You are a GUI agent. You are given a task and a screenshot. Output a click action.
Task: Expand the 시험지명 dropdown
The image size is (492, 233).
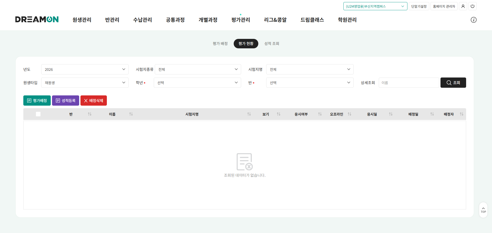click(310, 69)
